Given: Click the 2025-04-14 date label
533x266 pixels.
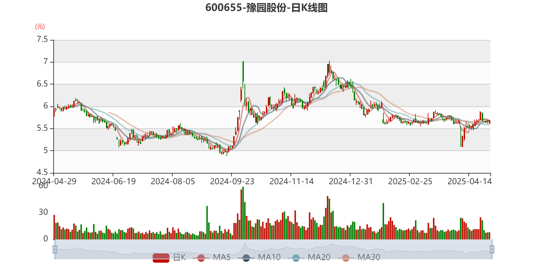Looking at the screenshot, I should click(469, 182).
